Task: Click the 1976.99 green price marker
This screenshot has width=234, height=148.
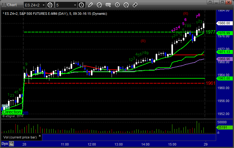Action: click(224, 33)
